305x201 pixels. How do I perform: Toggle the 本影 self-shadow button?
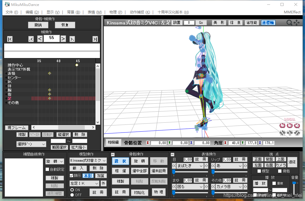88,176
